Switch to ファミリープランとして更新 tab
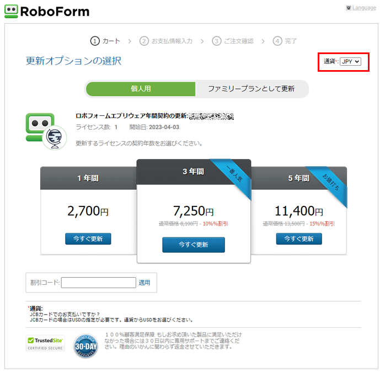This screenshot has height=372, width=380. click(x=251, y=89)
